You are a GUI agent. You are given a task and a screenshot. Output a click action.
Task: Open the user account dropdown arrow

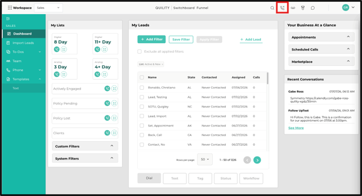click(353, 7)
